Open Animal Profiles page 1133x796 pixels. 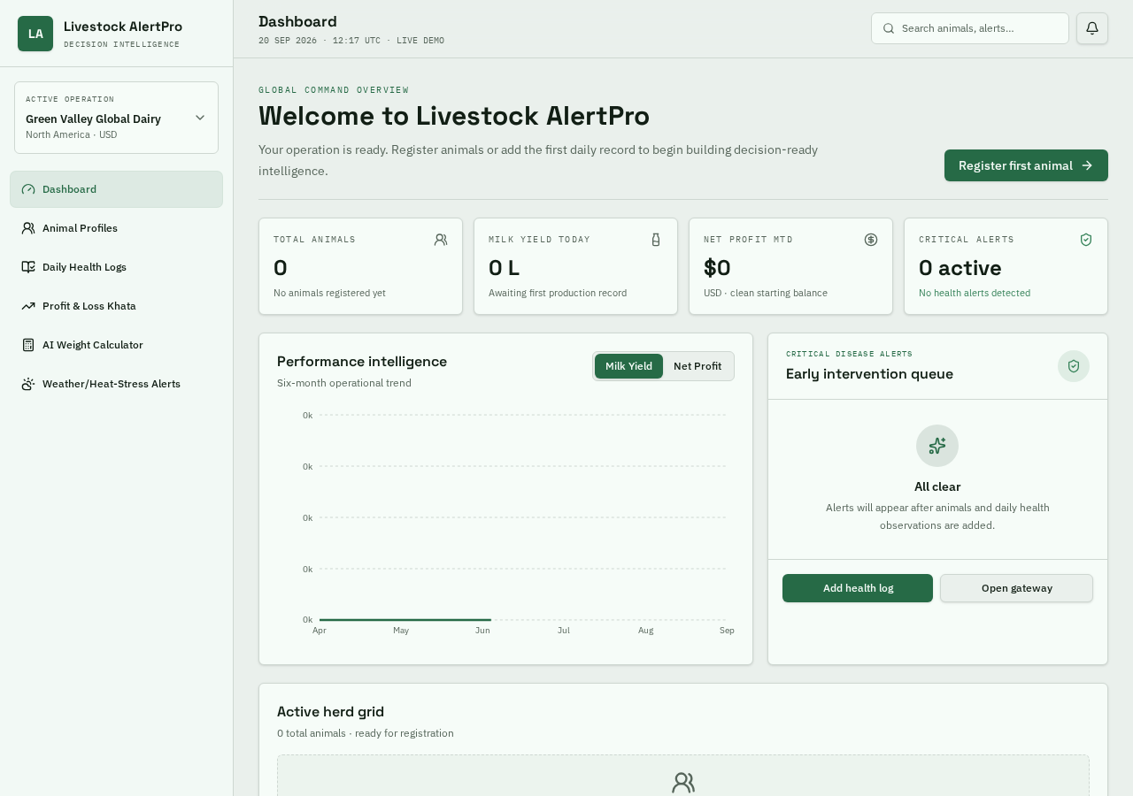[x=116, y=228]
